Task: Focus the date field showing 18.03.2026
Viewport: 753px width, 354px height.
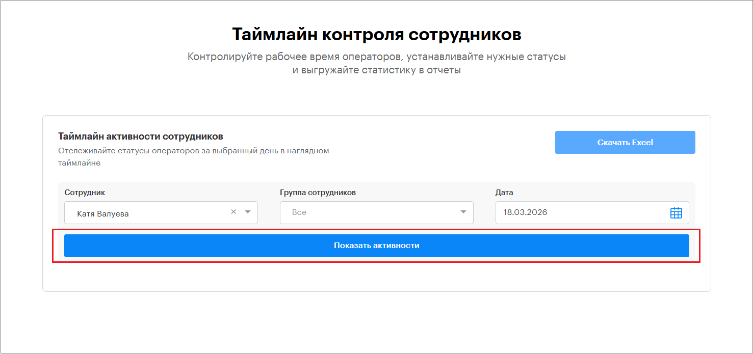Action: [x=581, y=213]
